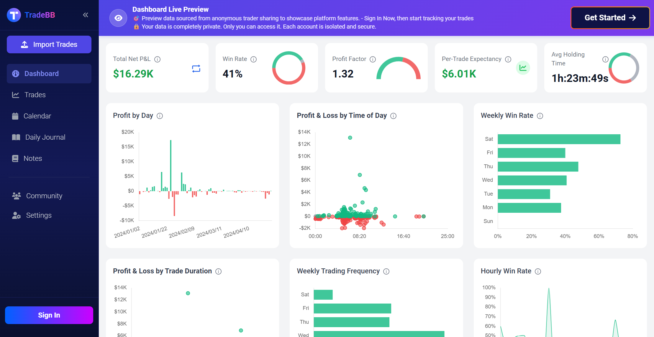Image resolution: width=654 pixels, height=337 pixels.
Task: Click the Per-Trade Expectancy info icon
Action: 508,59
